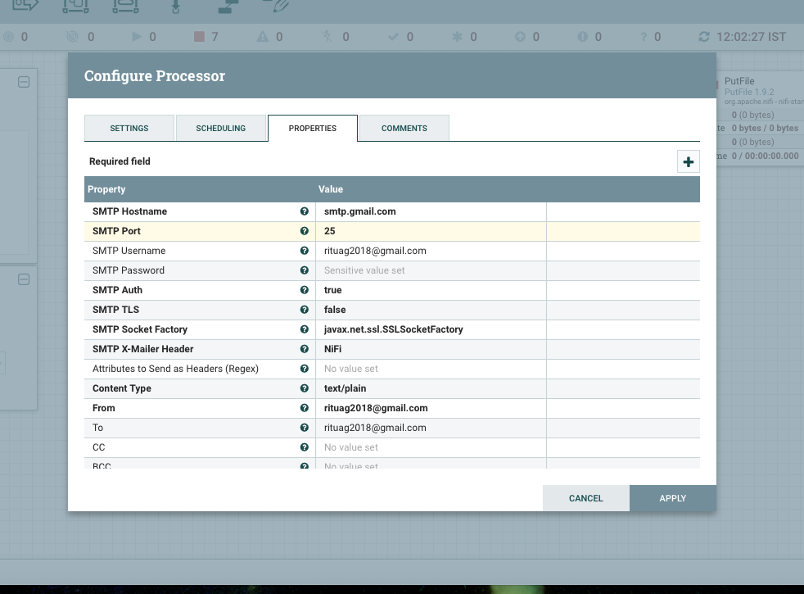Show help for Content Type property
The height and width of the screenshot is (594, 804).
point(304,388)
